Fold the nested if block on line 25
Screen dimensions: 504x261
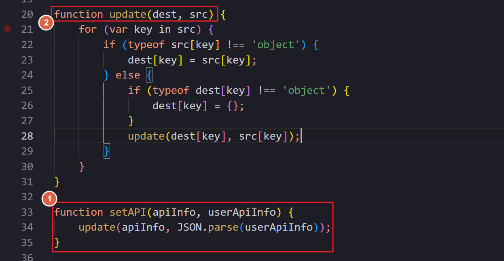[x=45, y=90]
